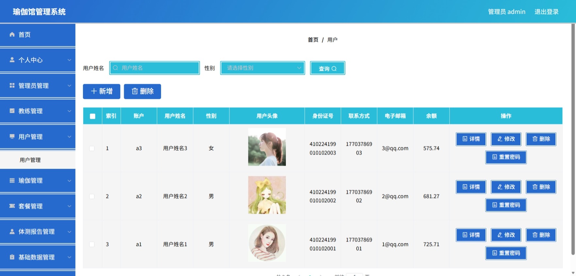Click the grid icon beside 管理员管理

pos(12,85)
